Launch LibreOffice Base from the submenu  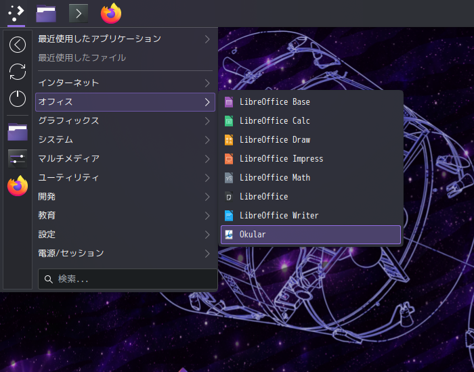[x=311, y=102]
